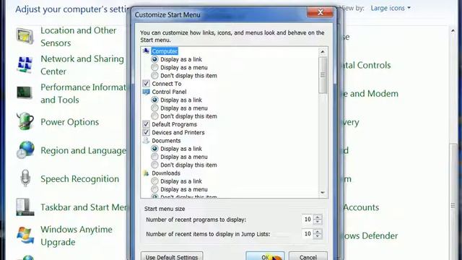Click the Control Panel item icon in list
The image size is (462, 260).
pyautogui.click(x=146, y=92)
